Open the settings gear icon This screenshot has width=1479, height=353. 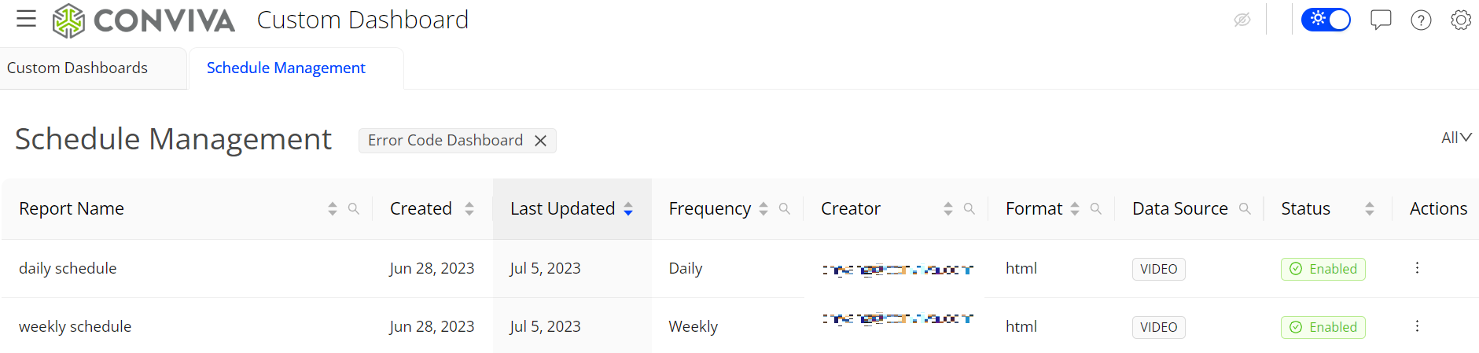point(1461,20)
